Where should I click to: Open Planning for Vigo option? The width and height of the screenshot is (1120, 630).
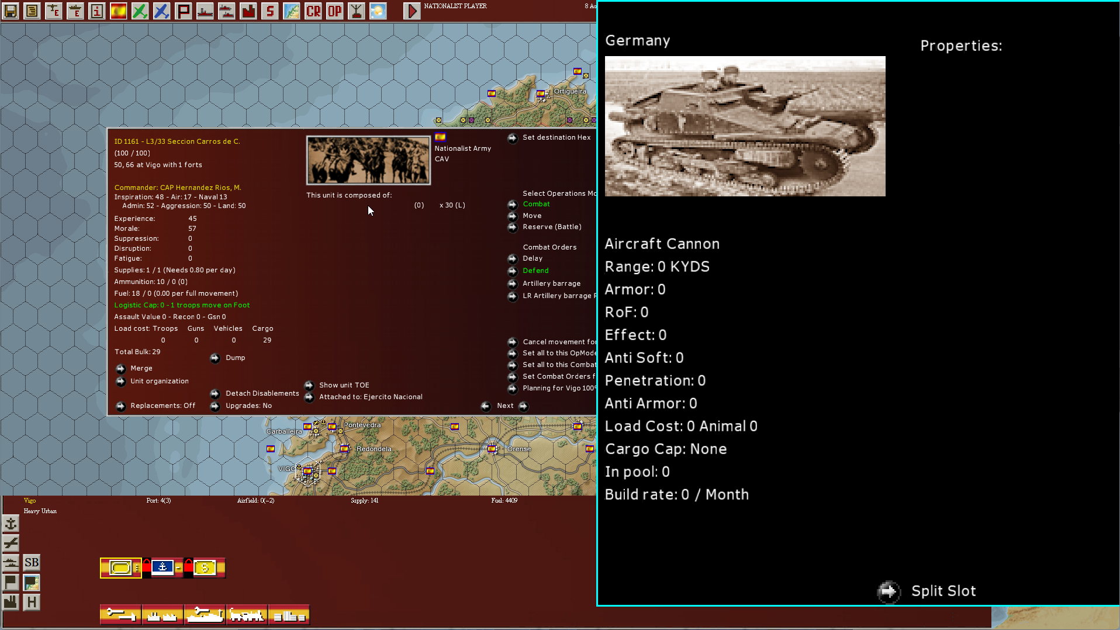click(x=513, y=389)
